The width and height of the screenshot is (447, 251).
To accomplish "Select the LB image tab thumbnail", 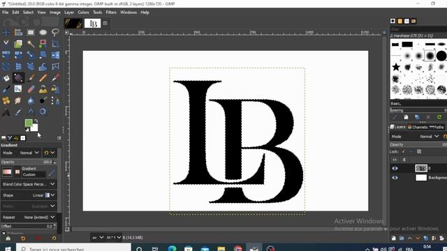I will click(x=92, y=23).
